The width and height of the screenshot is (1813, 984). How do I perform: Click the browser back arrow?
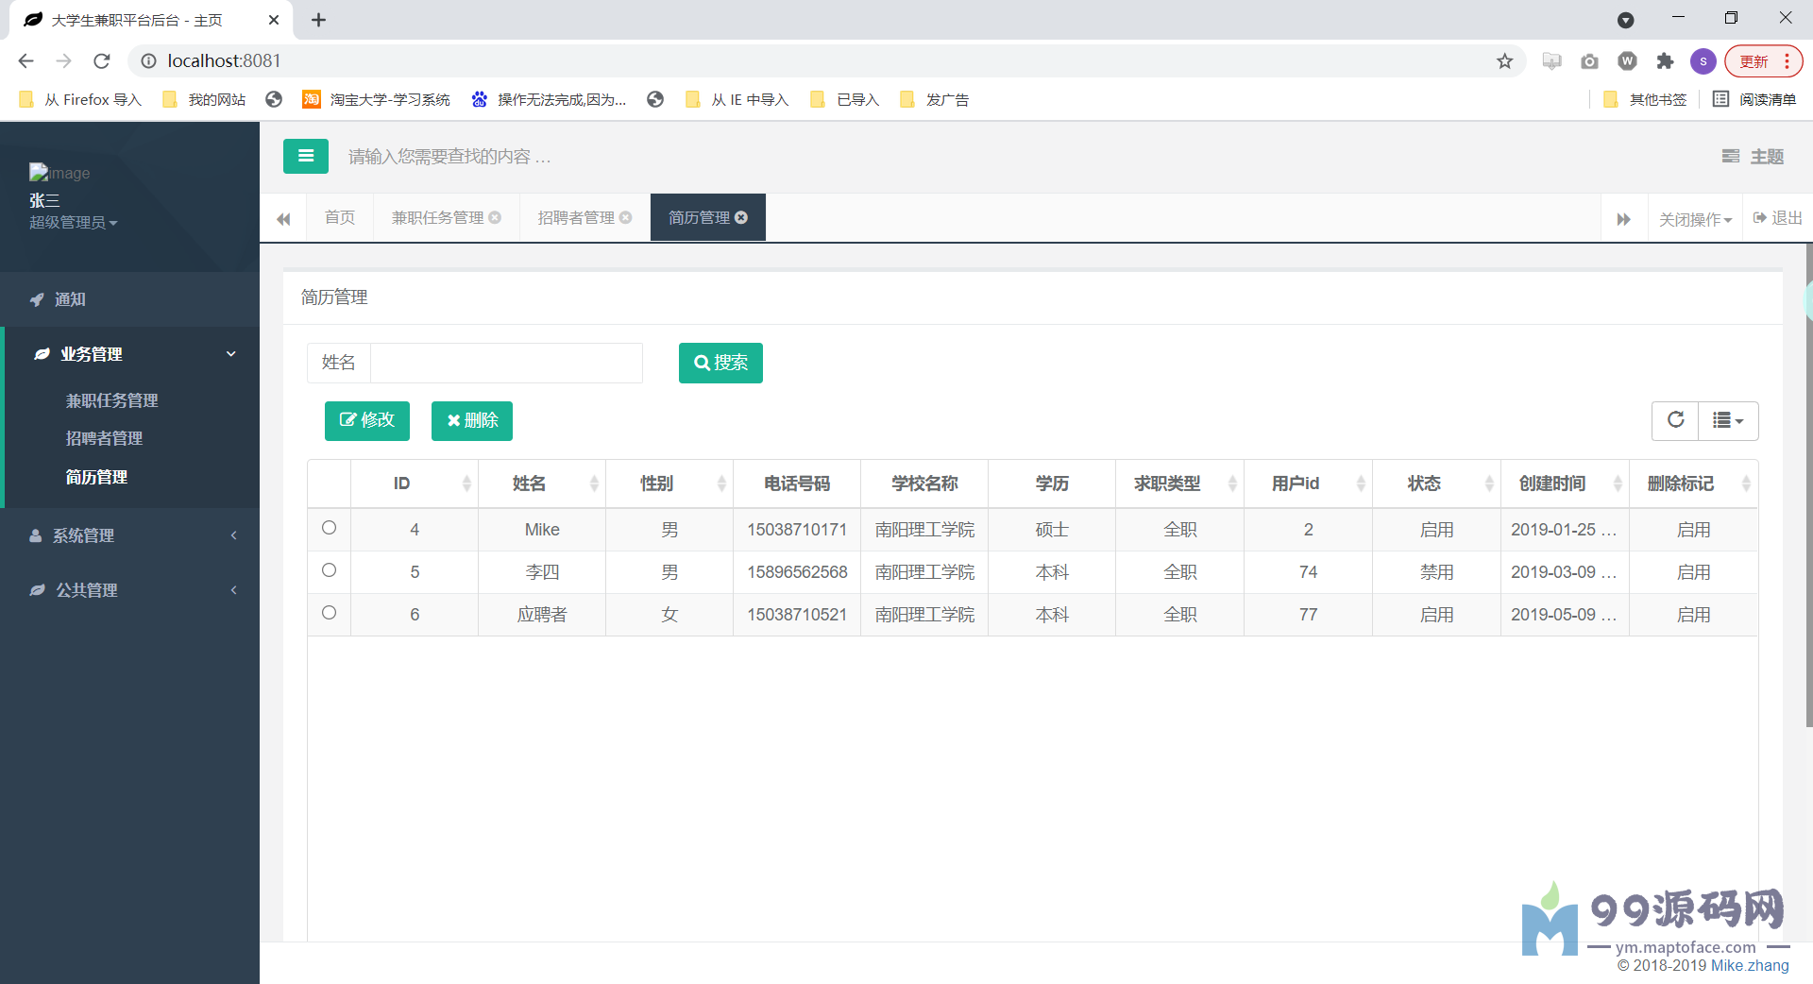(x=25, y=61)
